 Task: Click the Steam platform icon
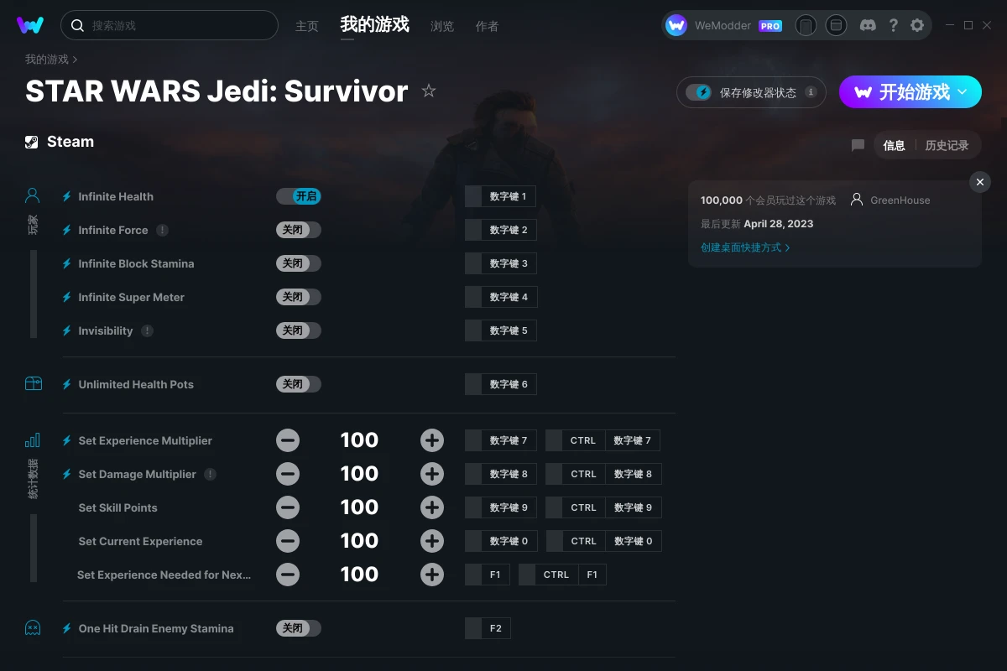pos(32,142)
